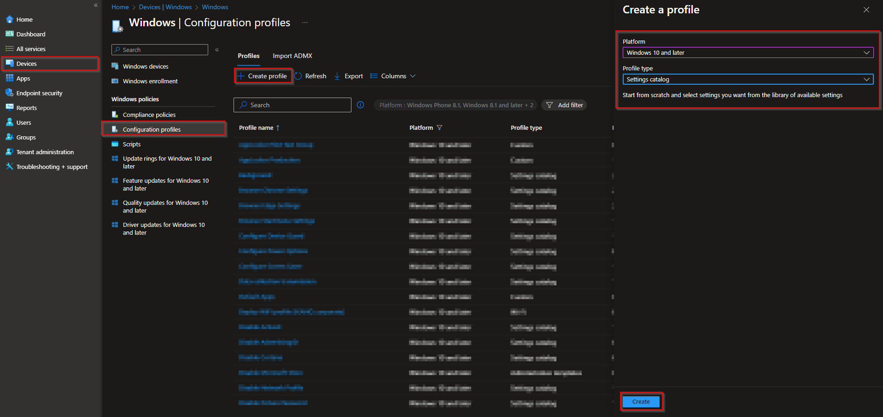The height and width of the screenshot is (417, 883).
Task: Open the Reports section
Action: [x=26, y=107]
